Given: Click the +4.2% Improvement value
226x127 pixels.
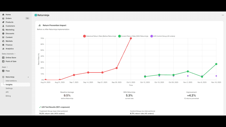Looking at the screenshot, I should (x=191, y=95).
